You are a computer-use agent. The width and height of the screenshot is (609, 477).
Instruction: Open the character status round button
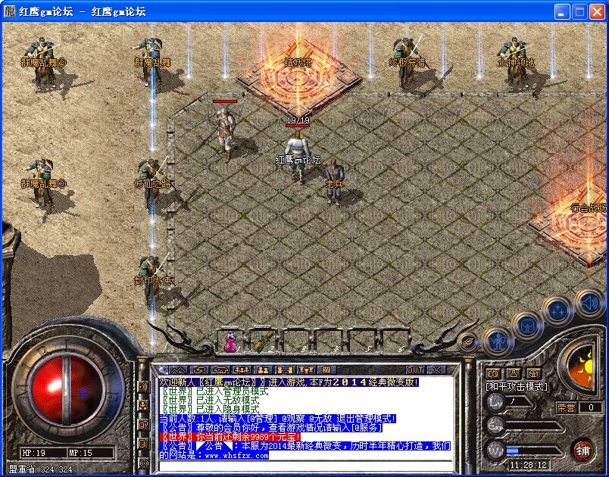coord(496,341)
